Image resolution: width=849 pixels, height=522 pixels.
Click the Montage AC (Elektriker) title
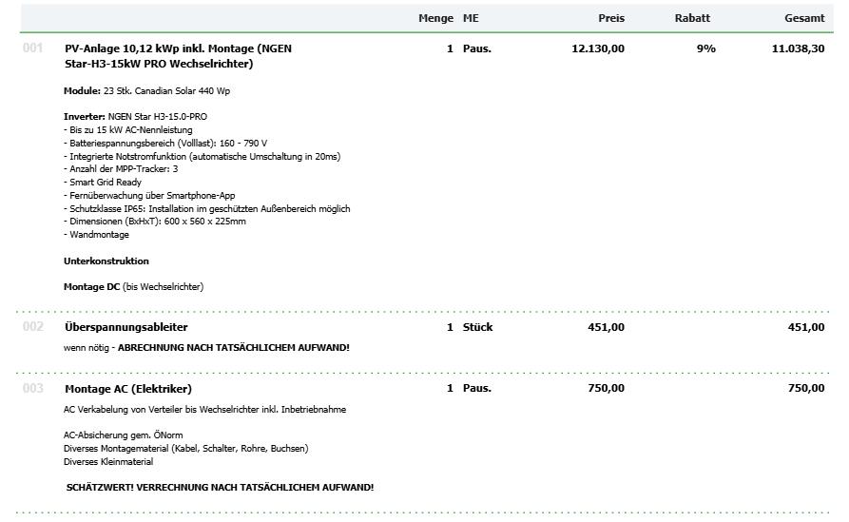pyautogui.click(x=127, y=389)
